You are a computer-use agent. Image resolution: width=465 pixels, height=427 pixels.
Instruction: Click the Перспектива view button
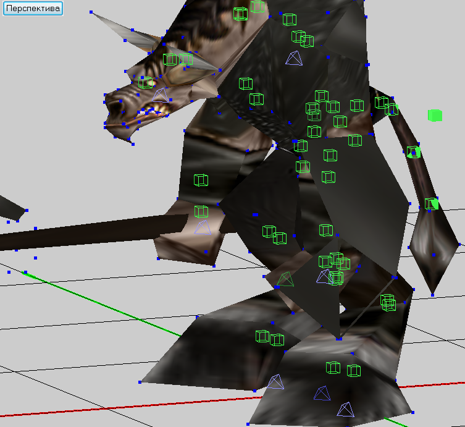[33, 8]
